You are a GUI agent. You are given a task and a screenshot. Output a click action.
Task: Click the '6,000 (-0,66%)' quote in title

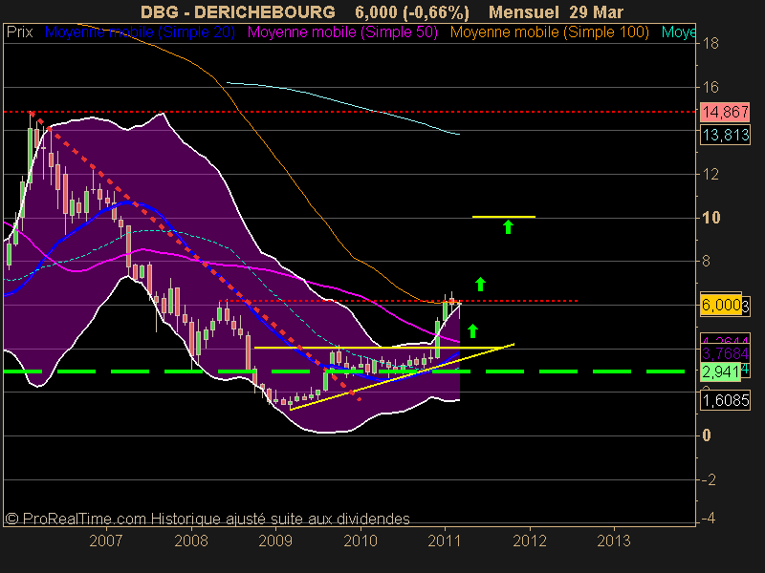(412, 11)
